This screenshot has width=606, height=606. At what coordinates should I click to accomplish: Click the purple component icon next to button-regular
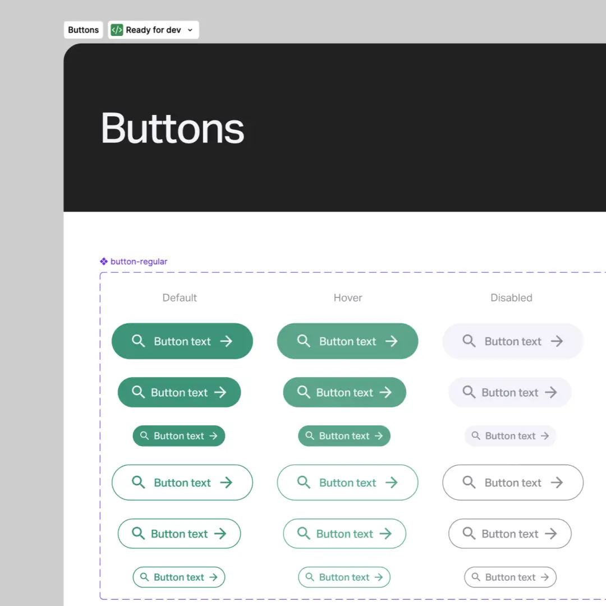pos(104,261)
